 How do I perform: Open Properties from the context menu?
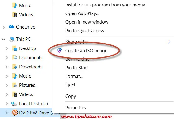tap(76, 108)
